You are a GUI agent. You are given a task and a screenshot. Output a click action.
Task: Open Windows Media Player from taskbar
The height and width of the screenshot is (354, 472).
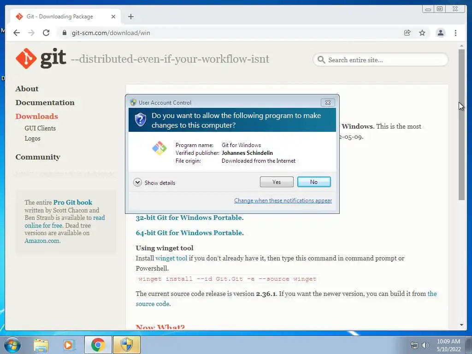(x=69, y=345)
